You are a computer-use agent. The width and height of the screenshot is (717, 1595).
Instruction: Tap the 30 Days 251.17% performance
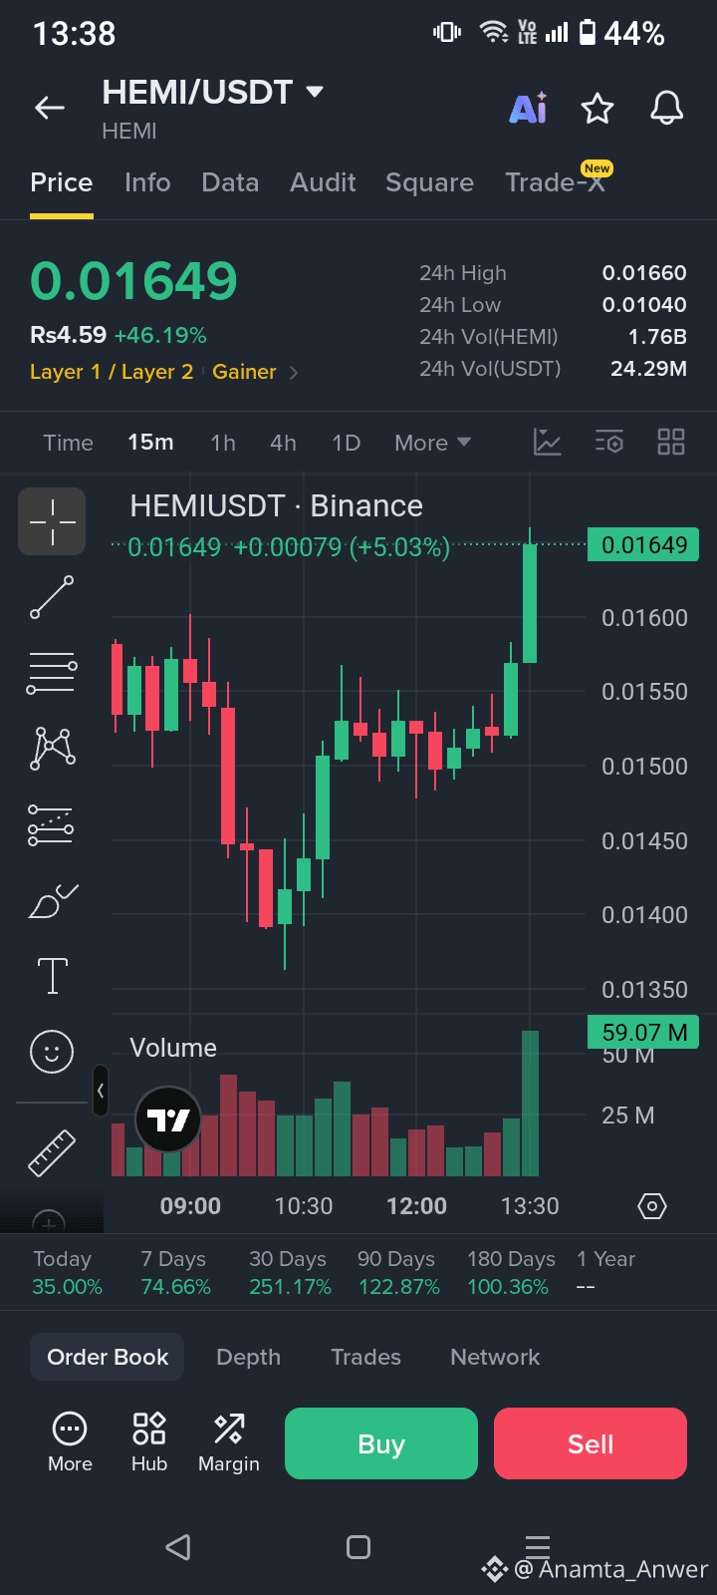coord(290,1273)
